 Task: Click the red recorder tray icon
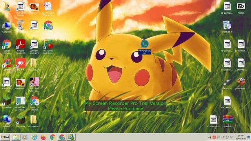[x=214, y=137]
